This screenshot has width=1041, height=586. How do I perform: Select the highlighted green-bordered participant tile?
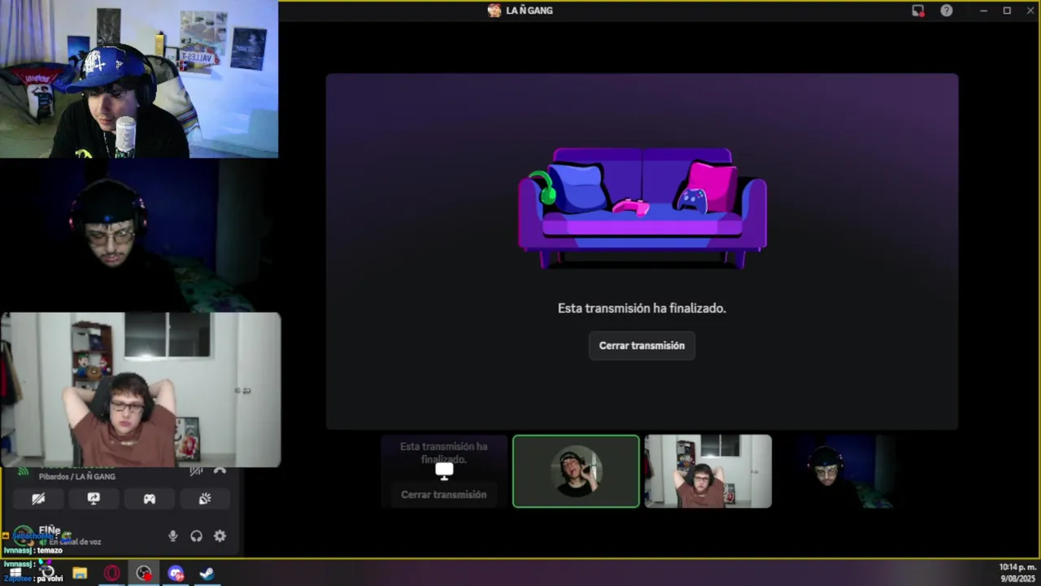coord(576,471)
